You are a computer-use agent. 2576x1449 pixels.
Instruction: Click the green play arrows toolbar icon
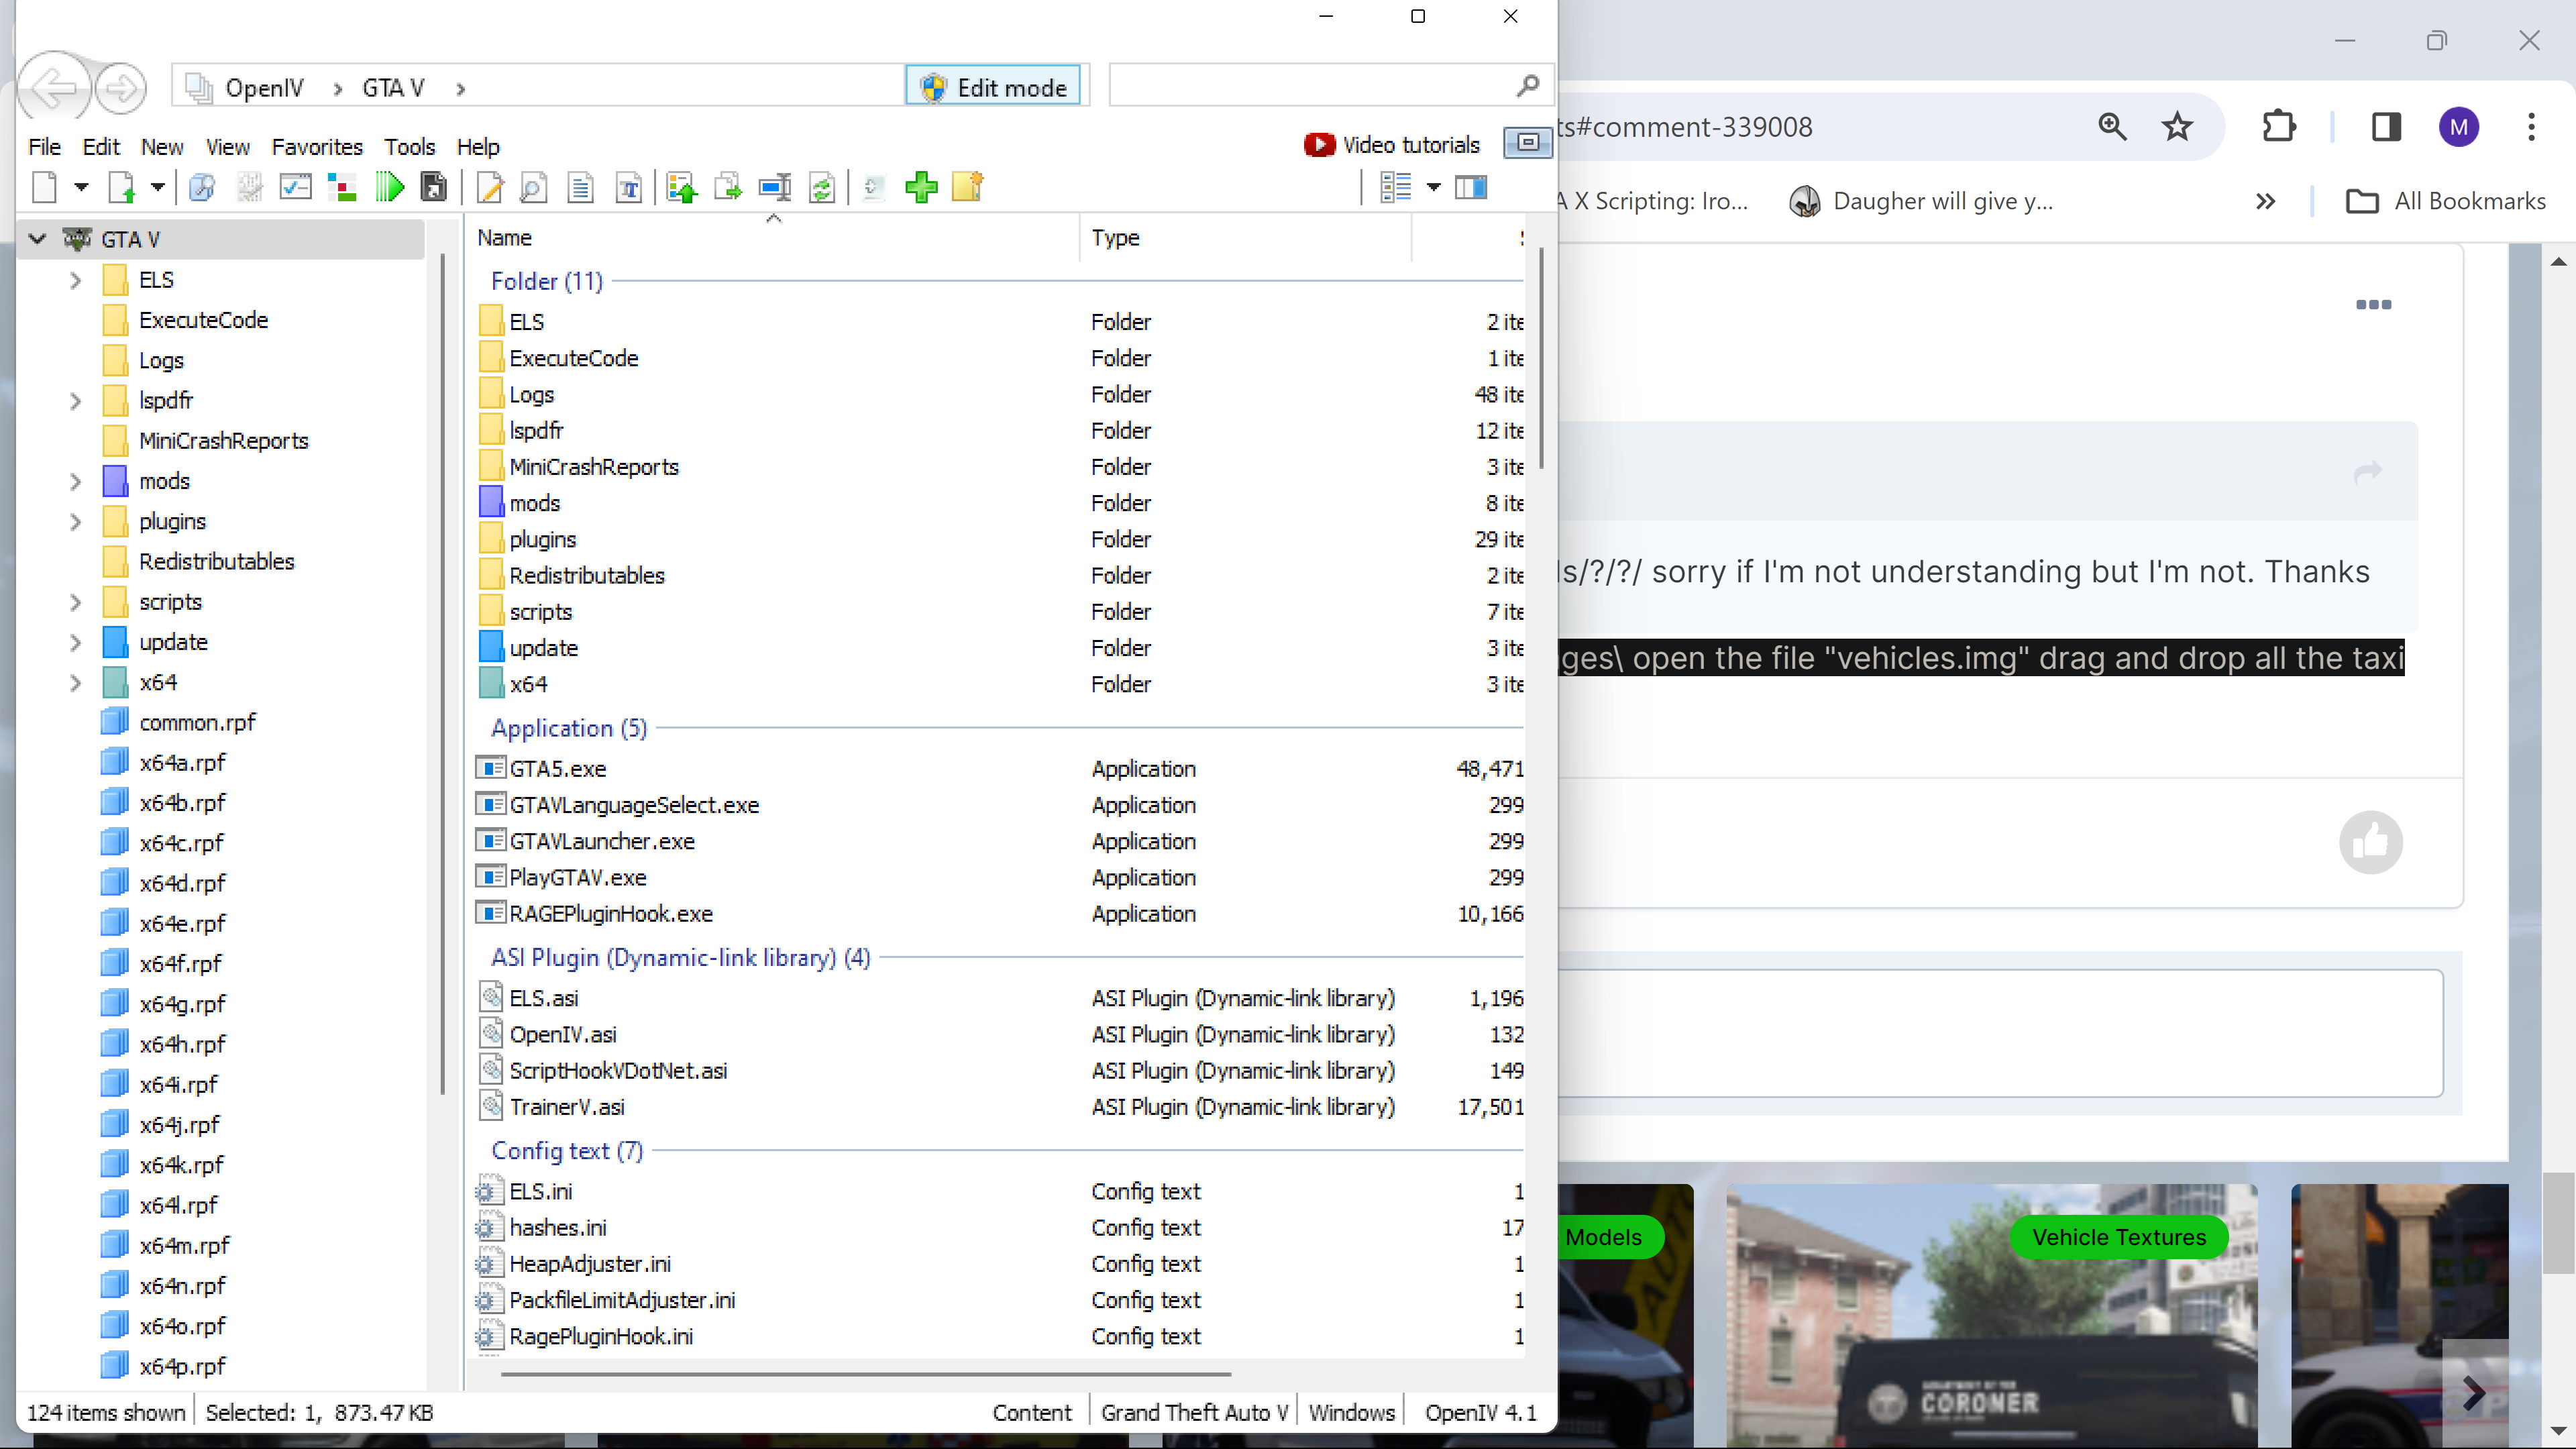389,187
